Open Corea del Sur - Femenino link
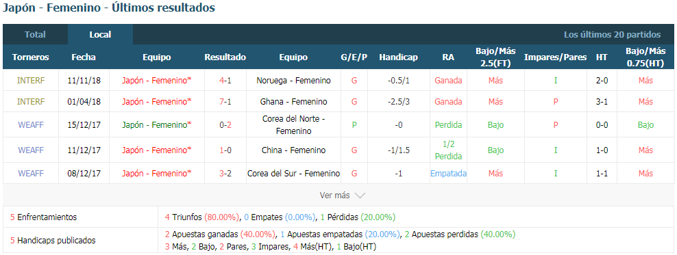This screenshot has width=677, height=255. click(293, 173)
